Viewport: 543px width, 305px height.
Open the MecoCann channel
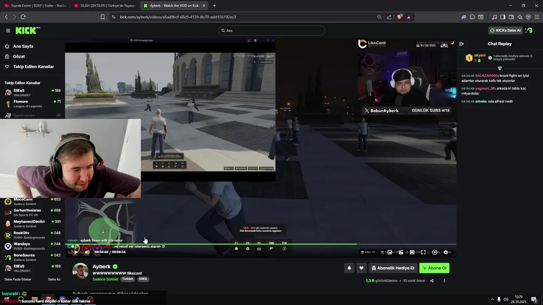tap(32, 201)
